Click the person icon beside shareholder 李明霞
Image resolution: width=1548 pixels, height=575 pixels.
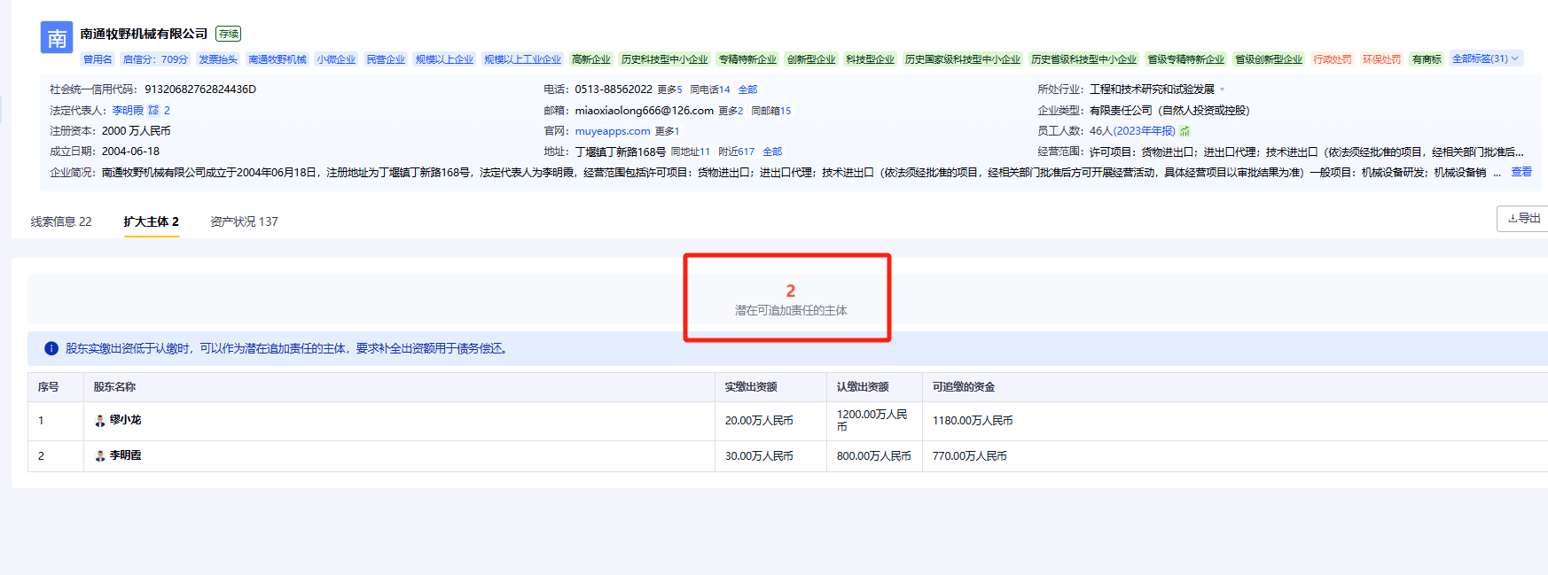pyautogui.click(x=100, y=456)
